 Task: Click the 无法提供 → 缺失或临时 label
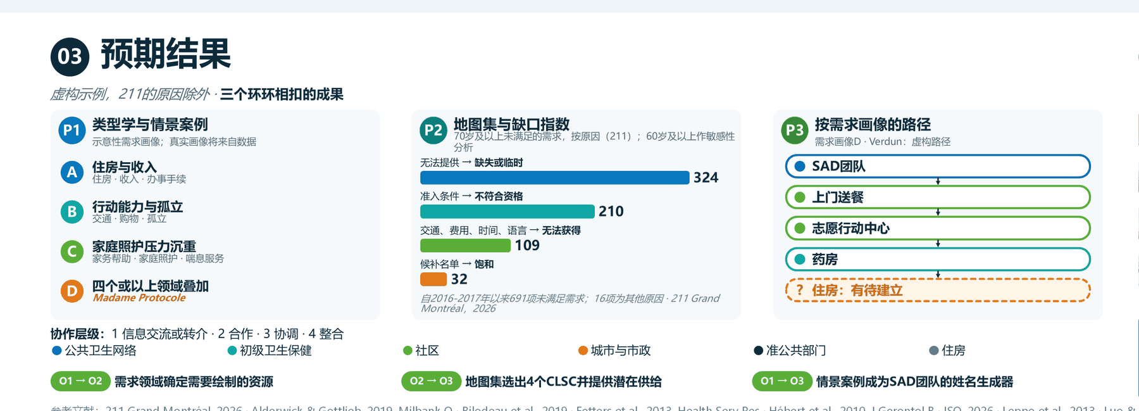471,163
